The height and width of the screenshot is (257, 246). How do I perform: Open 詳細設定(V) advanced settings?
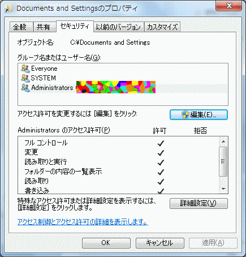(198, 203)
